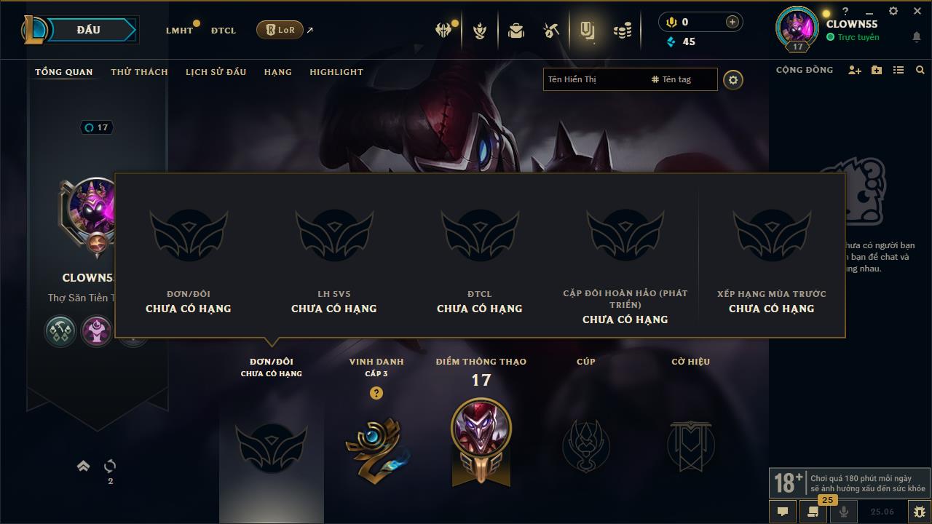Toggle the online status indicator Trực tuyến
Screen dimensions: 932x524
pyautogui.click(x=853, y=37)
